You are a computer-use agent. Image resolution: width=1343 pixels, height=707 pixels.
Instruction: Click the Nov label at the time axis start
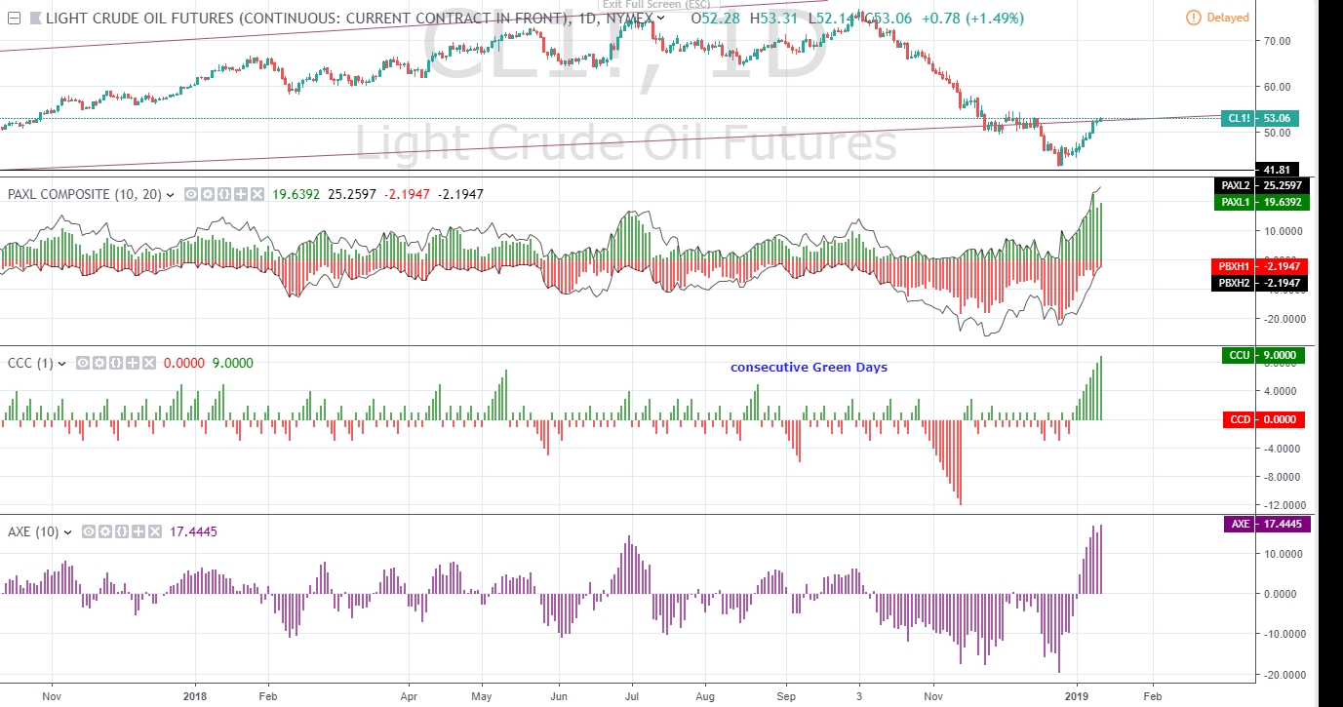click(53, 697)
